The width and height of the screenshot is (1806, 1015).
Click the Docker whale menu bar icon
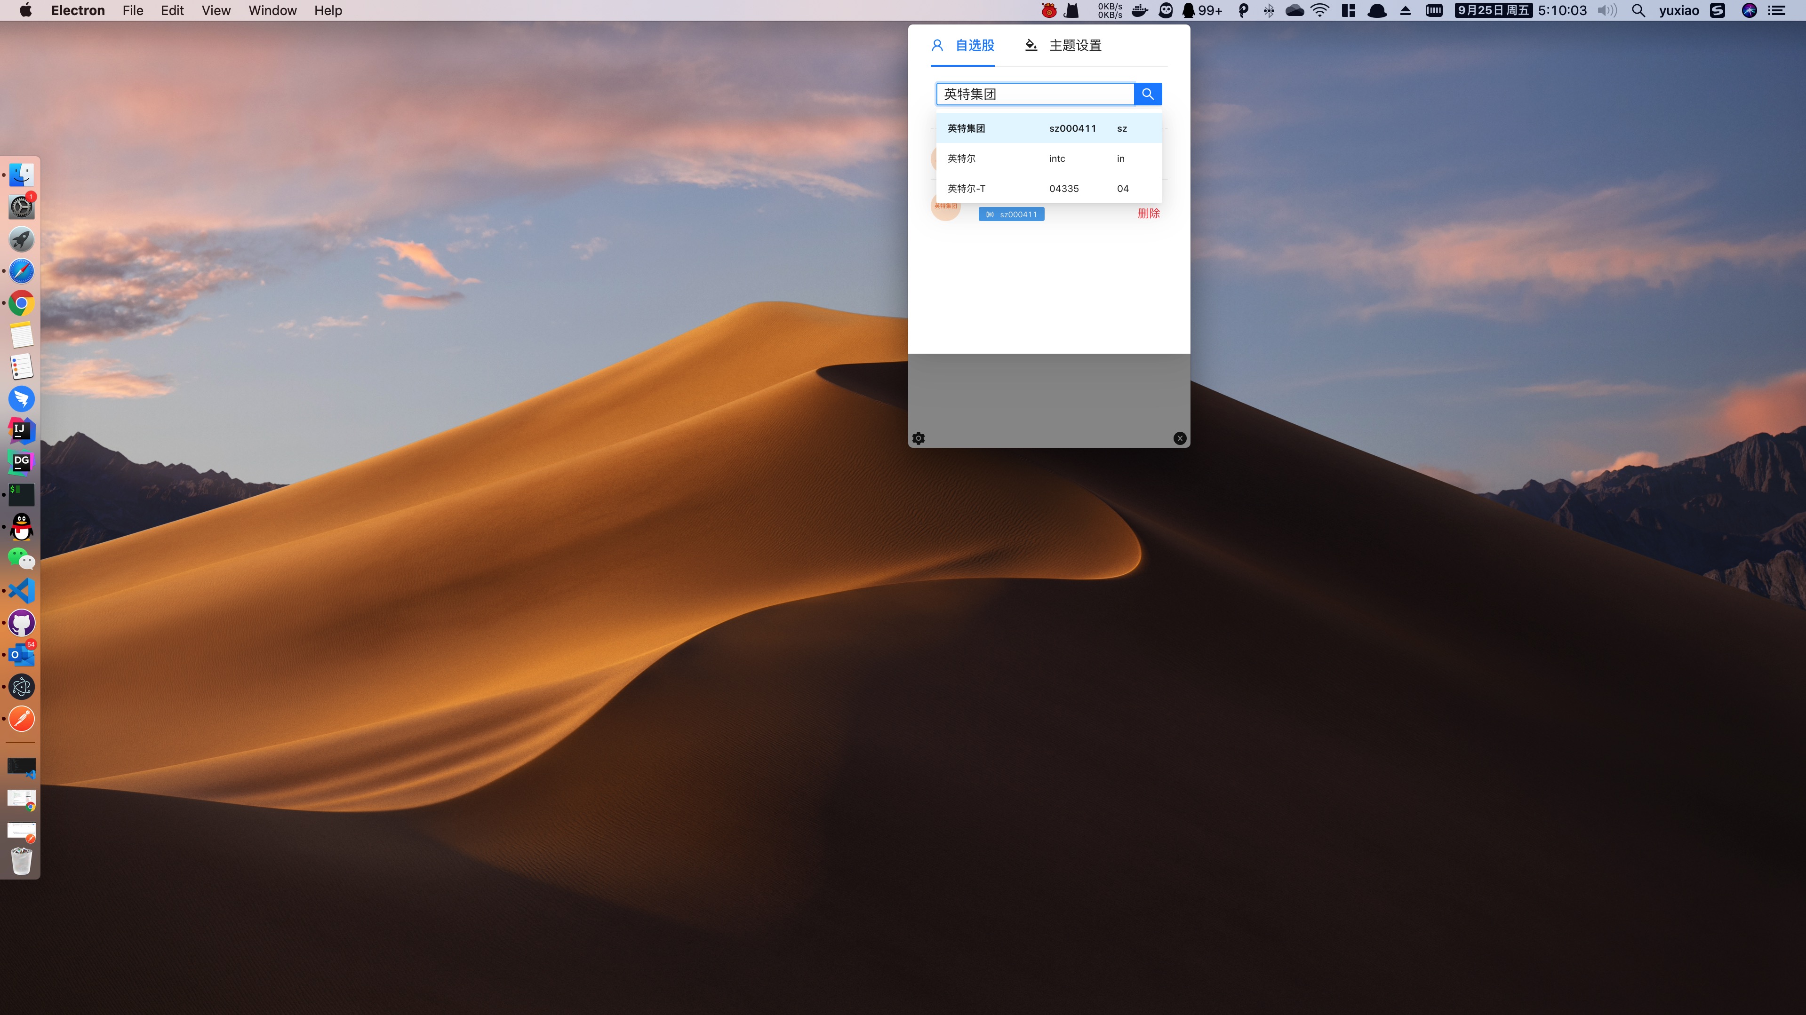point(1140,10)
